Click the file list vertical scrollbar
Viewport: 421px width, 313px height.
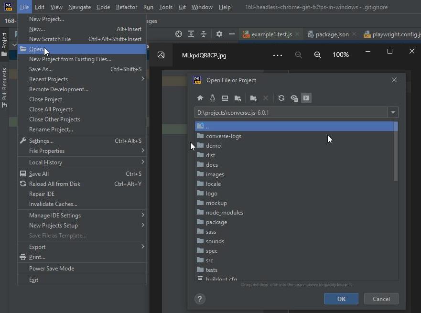click(396, 151)
